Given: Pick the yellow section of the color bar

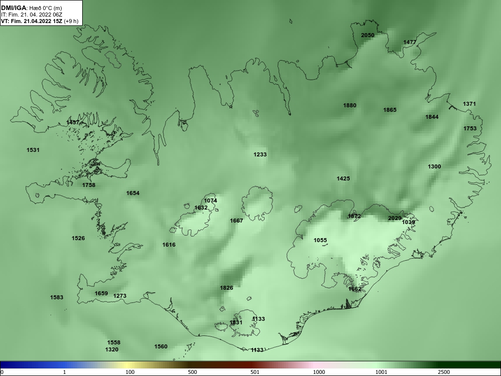Looking at the screenshot, I should click(128, 365).
